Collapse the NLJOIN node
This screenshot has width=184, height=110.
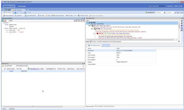(x=93, y=29)
